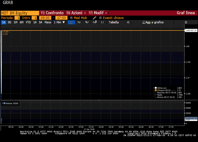Switch to the 6M range tab
The width and height of the screenshot is (198, 142).
pos(22,23)
